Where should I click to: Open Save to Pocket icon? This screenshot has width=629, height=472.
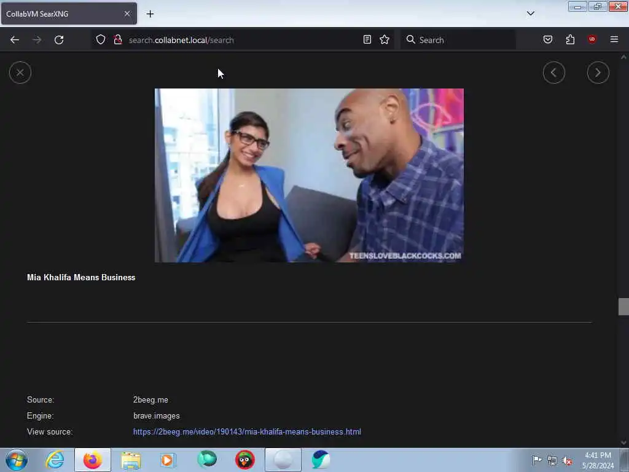click(x=547, y=39)
